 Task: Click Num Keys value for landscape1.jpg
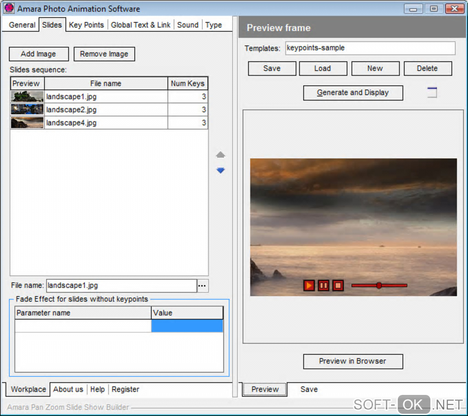[188, 96]
